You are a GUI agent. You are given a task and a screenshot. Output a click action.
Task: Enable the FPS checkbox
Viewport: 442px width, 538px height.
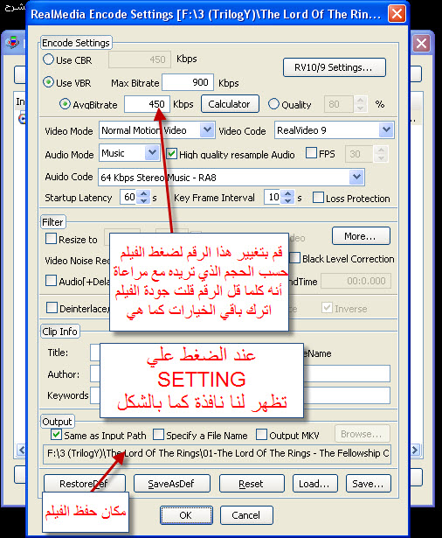(x=311, y=153)
